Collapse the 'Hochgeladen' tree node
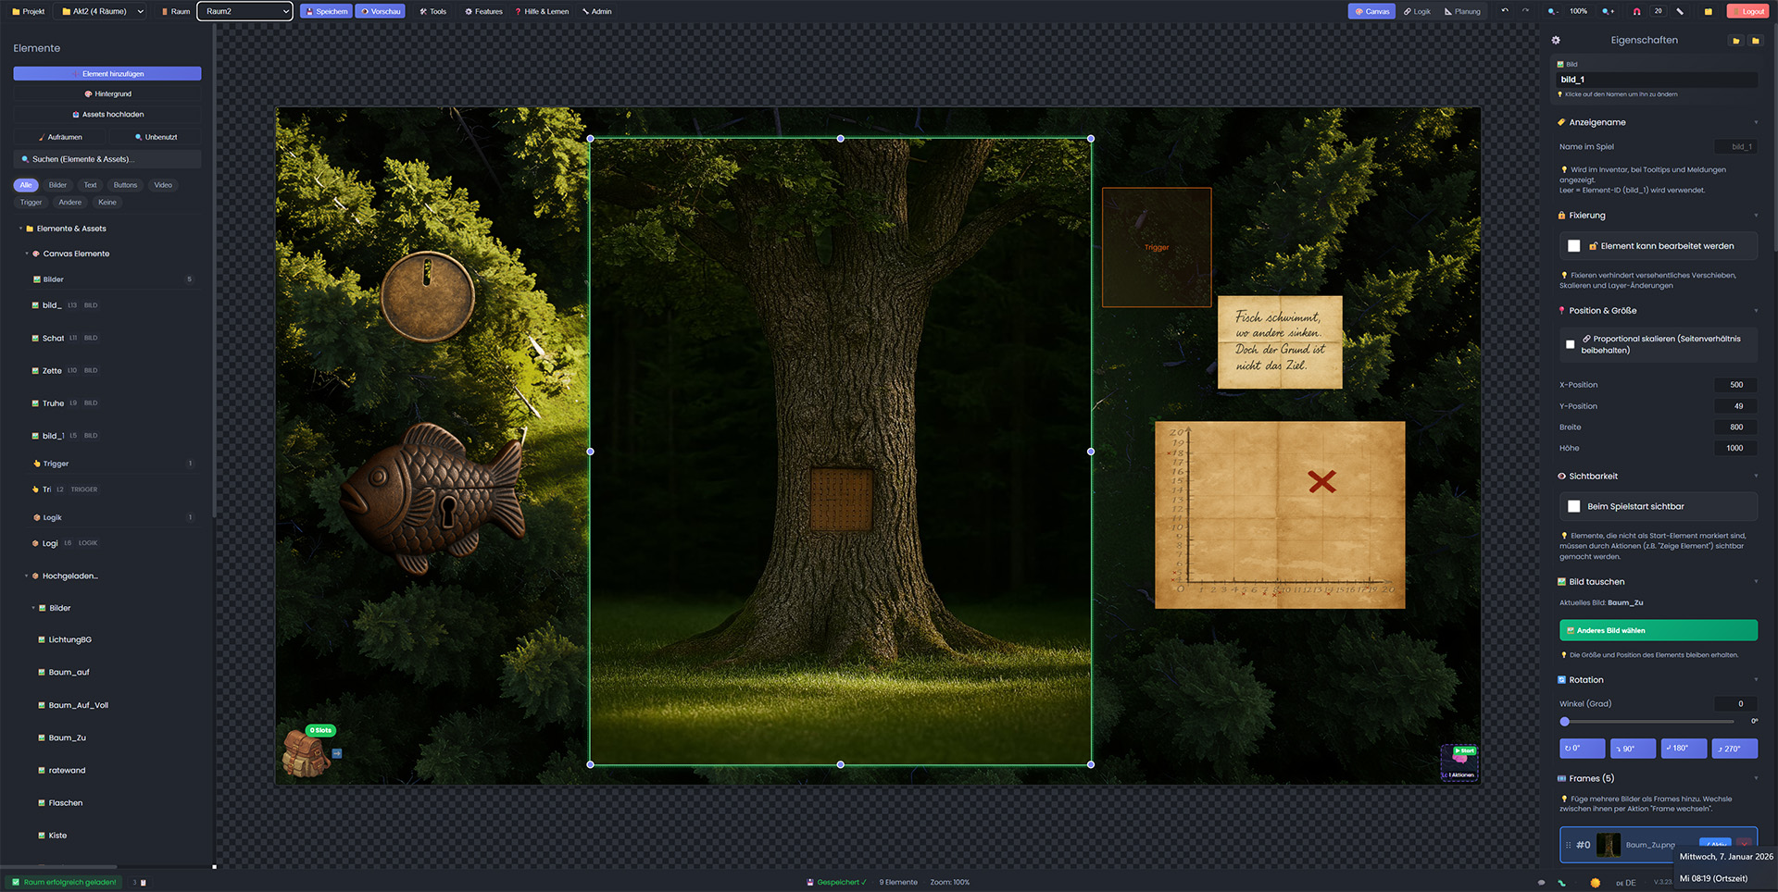This screenshot has height=892, width=1778. (x=27, y=576)
